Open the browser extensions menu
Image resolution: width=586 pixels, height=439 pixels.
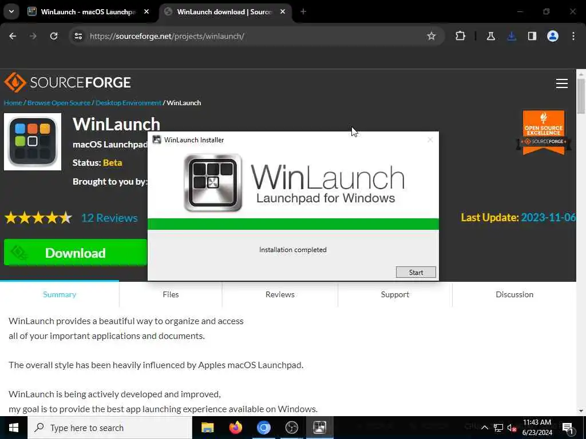(461, 36)
